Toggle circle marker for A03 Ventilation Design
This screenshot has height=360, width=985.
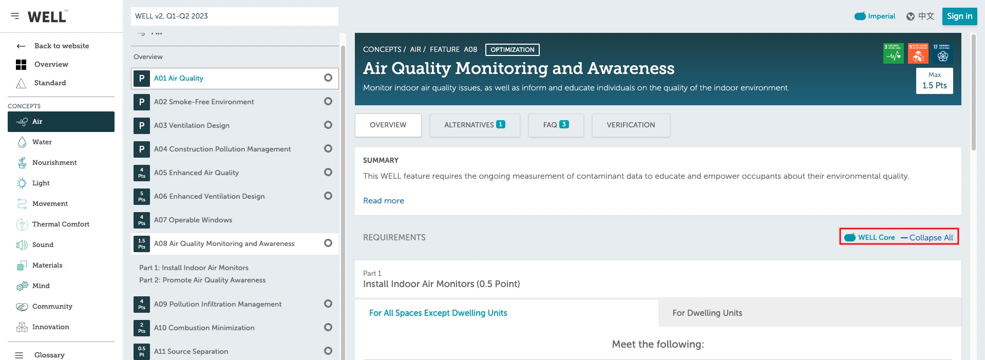tap(328, 125)
